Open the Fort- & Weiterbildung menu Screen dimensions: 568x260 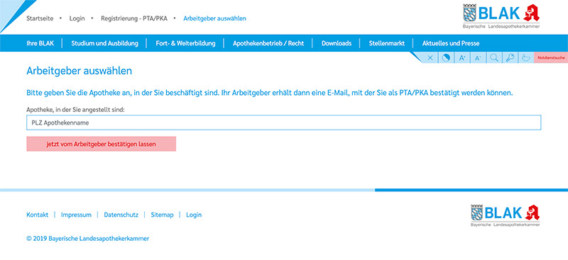point(185,43)
